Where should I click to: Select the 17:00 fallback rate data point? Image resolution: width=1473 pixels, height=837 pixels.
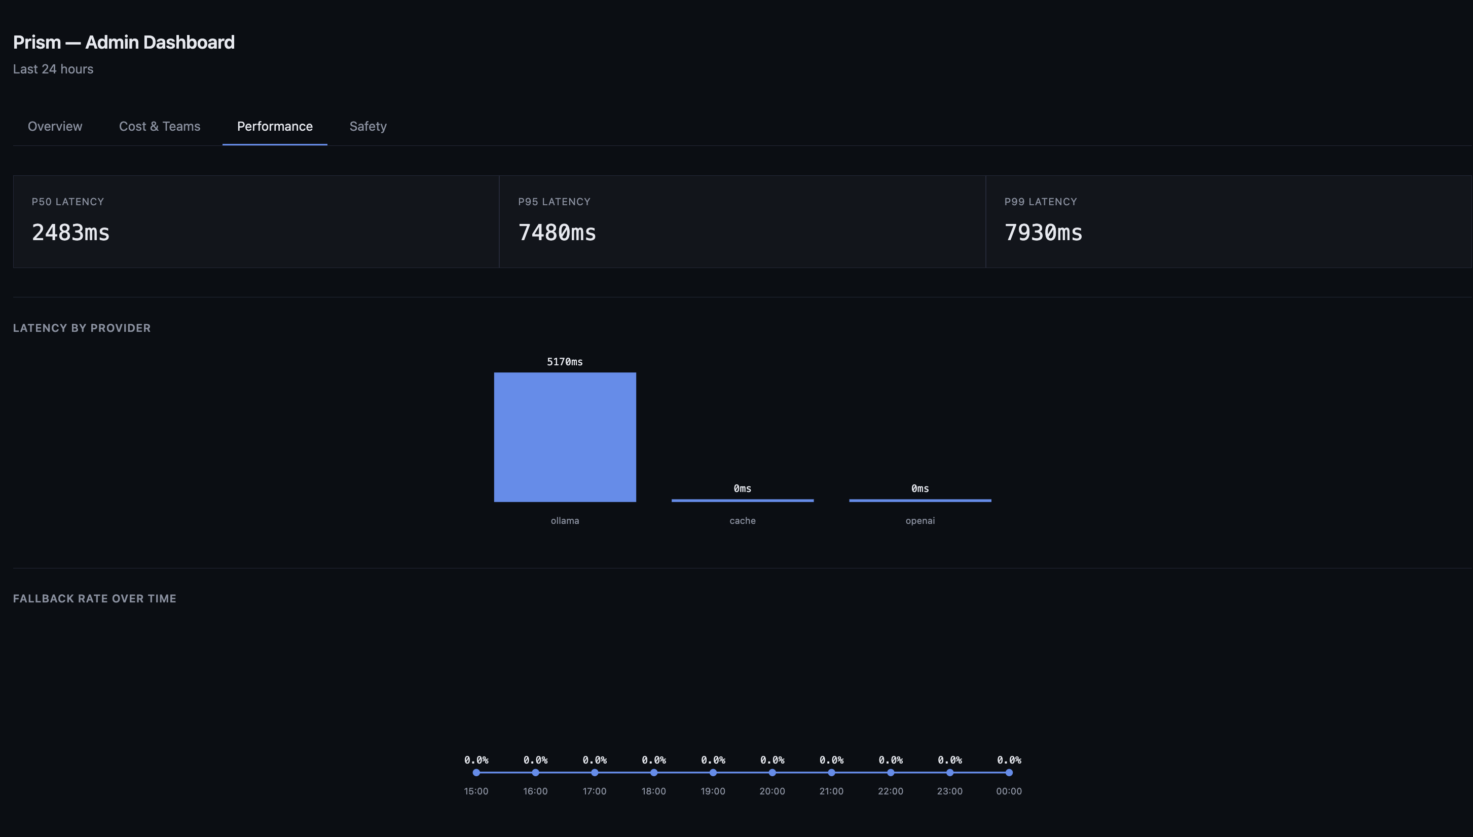coord(595,773)
